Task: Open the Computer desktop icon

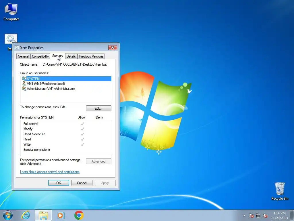Action: click(11, 12)
